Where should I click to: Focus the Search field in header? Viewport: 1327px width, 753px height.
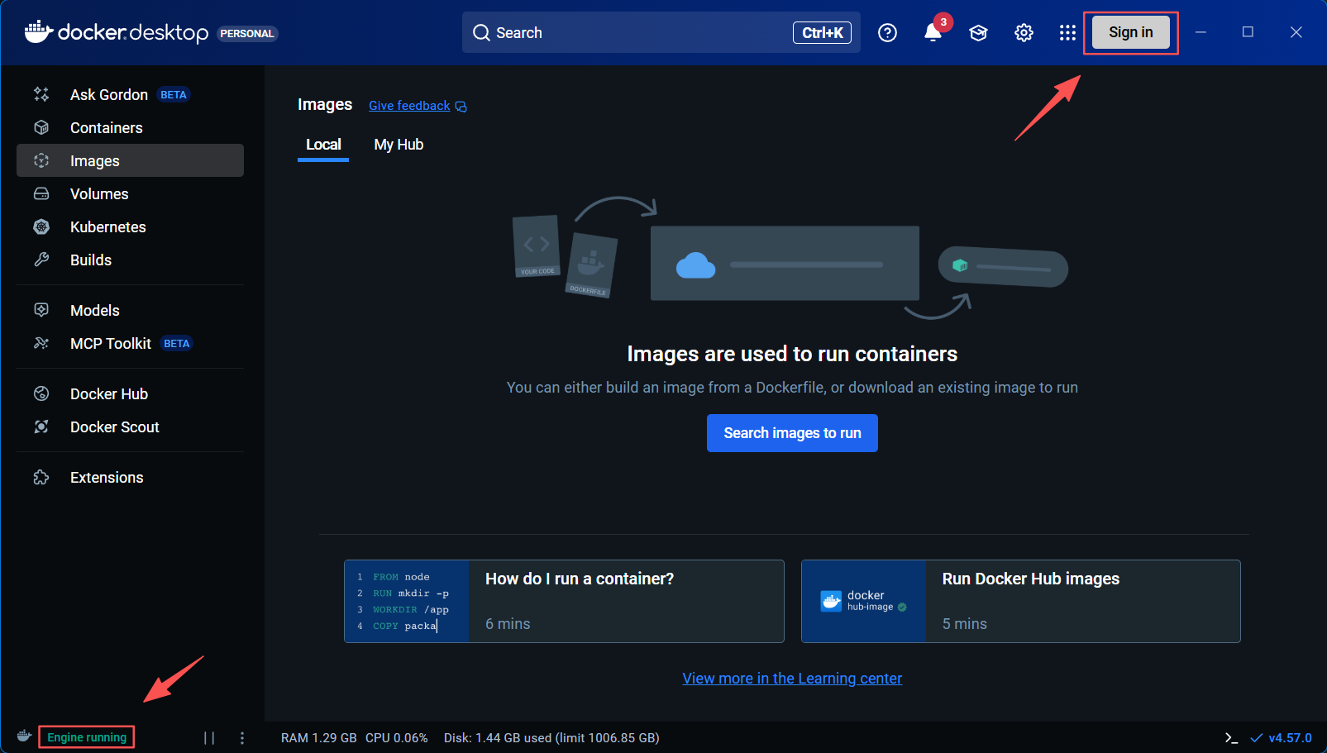(x=661, y=32)
